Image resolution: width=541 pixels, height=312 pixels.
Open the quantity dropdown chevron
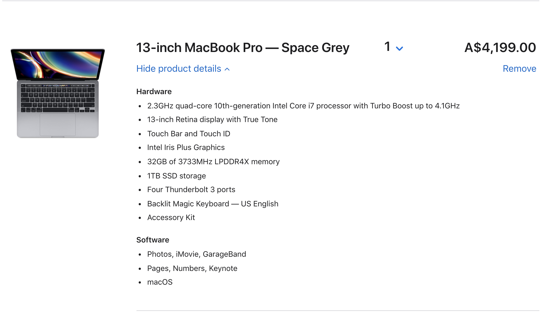[399, 49]
